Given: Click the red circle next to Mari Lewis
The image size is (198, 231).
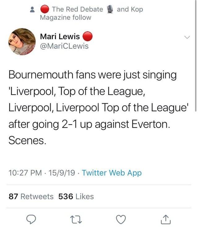Looking at the screenshot, I should click(88, 37).
